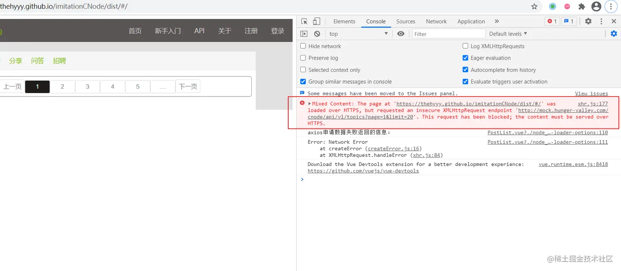Screen dimensions: 621x271
Task: Open the vue.runtime.esm.js:8418 link
Action: (x=573, y=164)
